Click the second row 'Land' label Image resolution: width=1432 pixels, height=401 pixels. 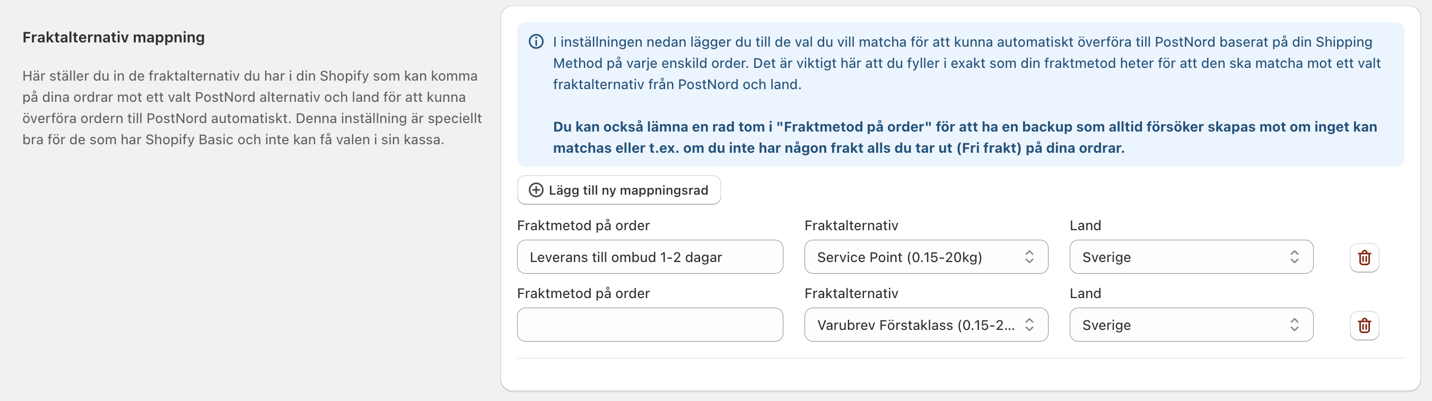(x=1085, y=293)
